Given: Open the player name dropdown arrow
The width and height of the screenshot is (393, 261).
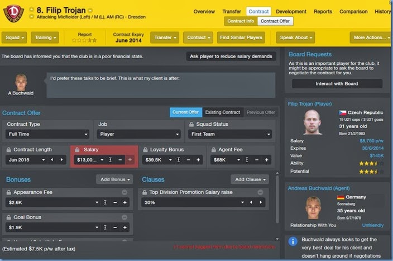Looking at the screenshot, I should pyautogui.click(x=90, y=11).
